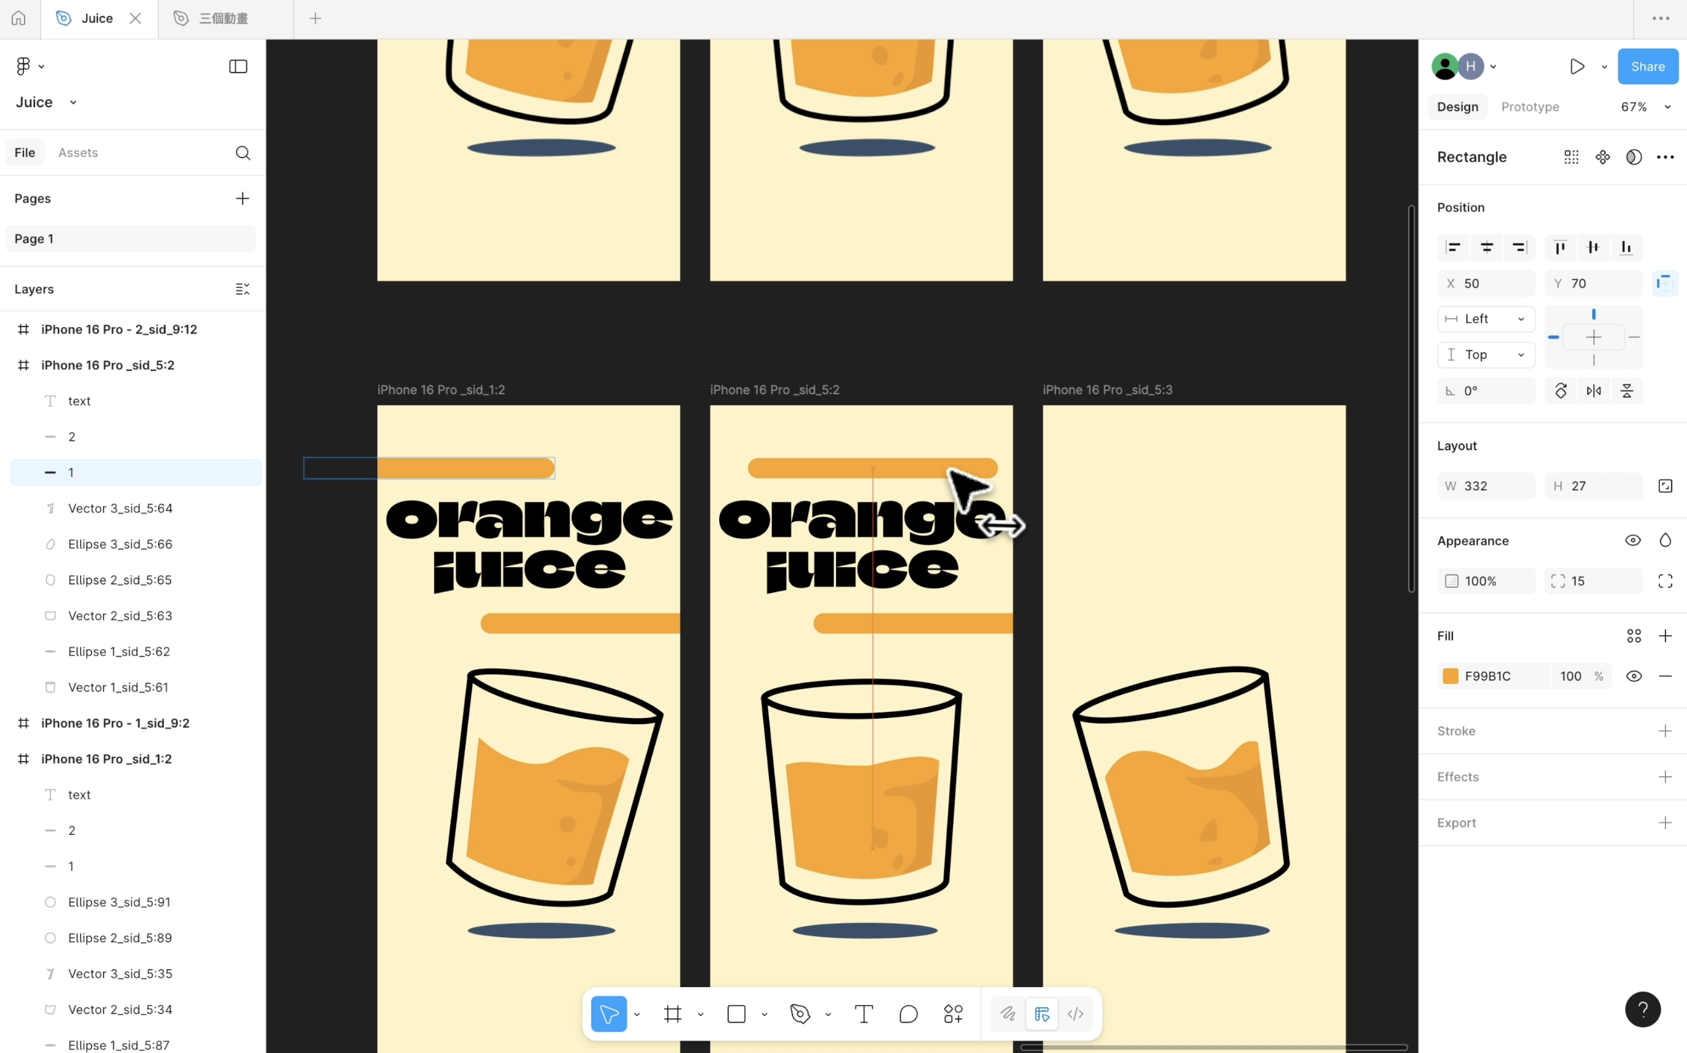This screenshot has height=1053, width=1687.
Task: Click the search icon in the file panel
Action: coord(243,153)
